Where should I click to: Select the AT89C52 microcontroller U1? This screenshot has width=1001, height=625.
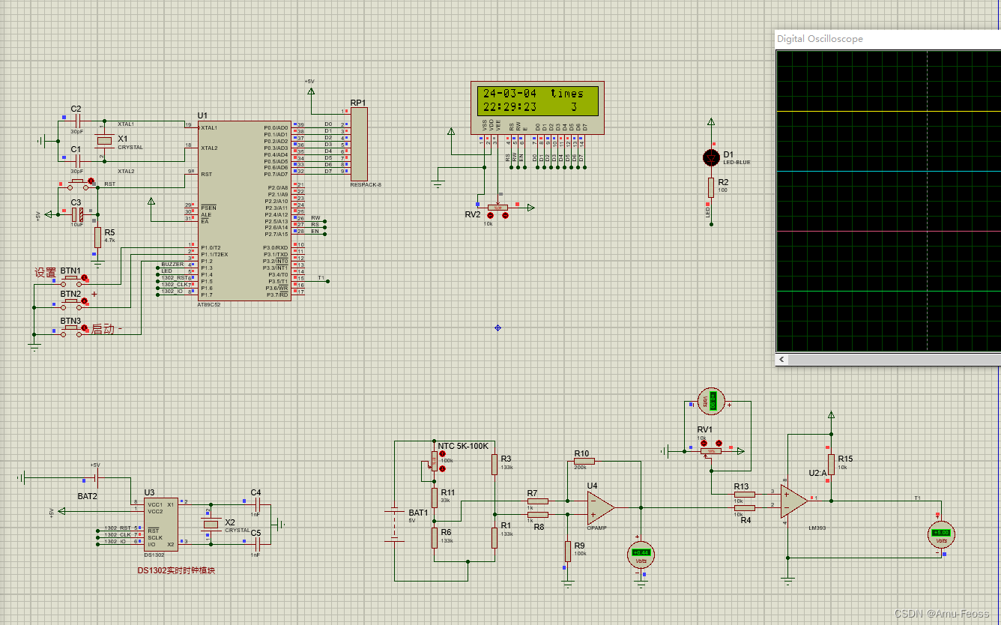pos(246,211)
